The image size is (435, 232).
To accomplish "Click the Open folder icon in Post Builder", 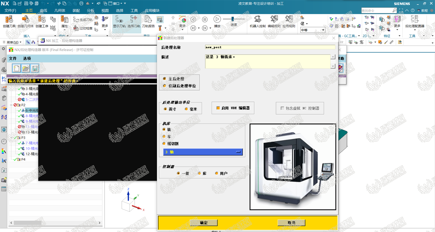I will 26,68.
